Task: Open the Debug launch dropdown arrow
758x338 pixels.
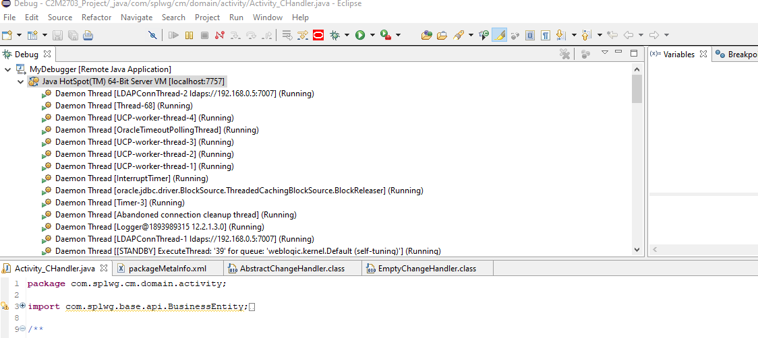Action: coord(347,35)
